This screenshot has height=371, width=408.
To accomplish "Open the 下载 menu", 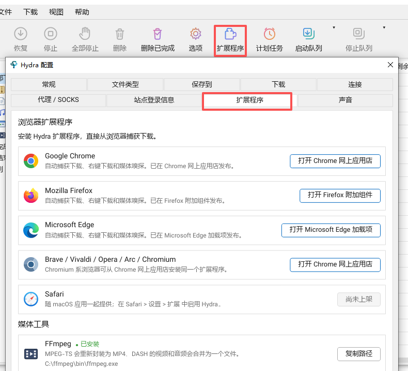I will point(30,12).
